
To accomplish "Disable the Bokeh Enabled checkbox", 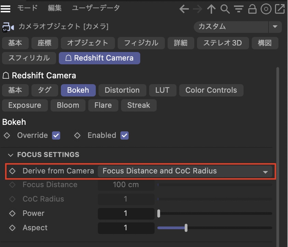I will 125,135.
